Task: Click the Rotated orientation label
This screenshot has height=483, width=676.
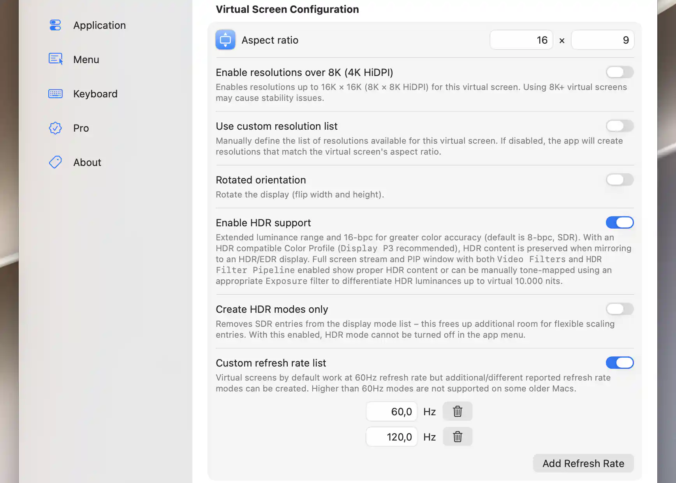Action: (261, 180)
